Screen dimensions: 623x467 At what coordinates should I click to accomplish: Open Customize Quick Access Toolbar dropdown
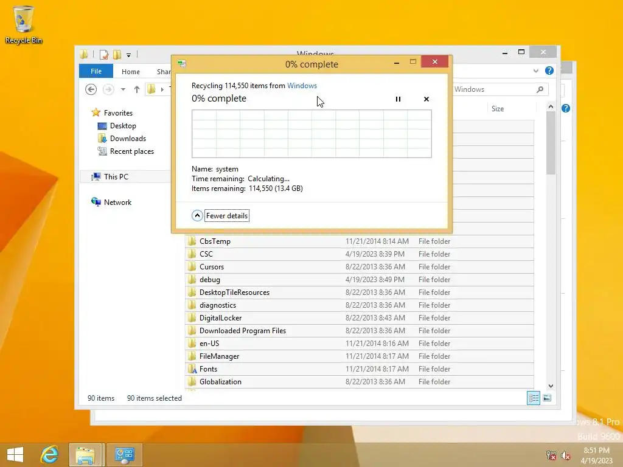128,55
